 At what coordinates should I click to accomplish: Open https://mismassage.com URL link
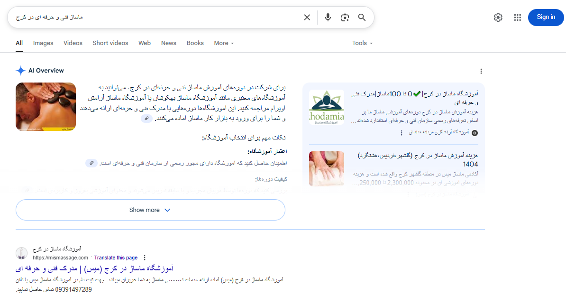pos(60,258)
